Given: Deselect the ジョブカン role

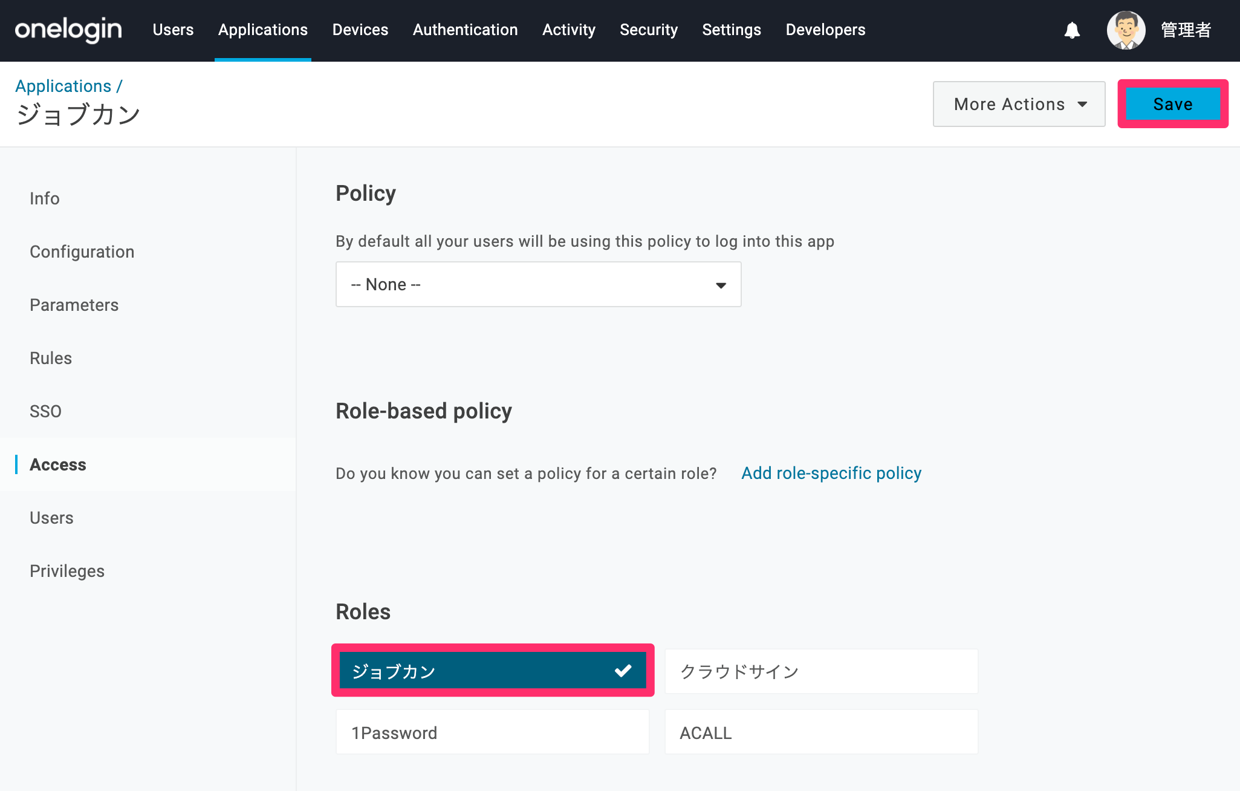Looking at the screenshot, I should [493, 671].
